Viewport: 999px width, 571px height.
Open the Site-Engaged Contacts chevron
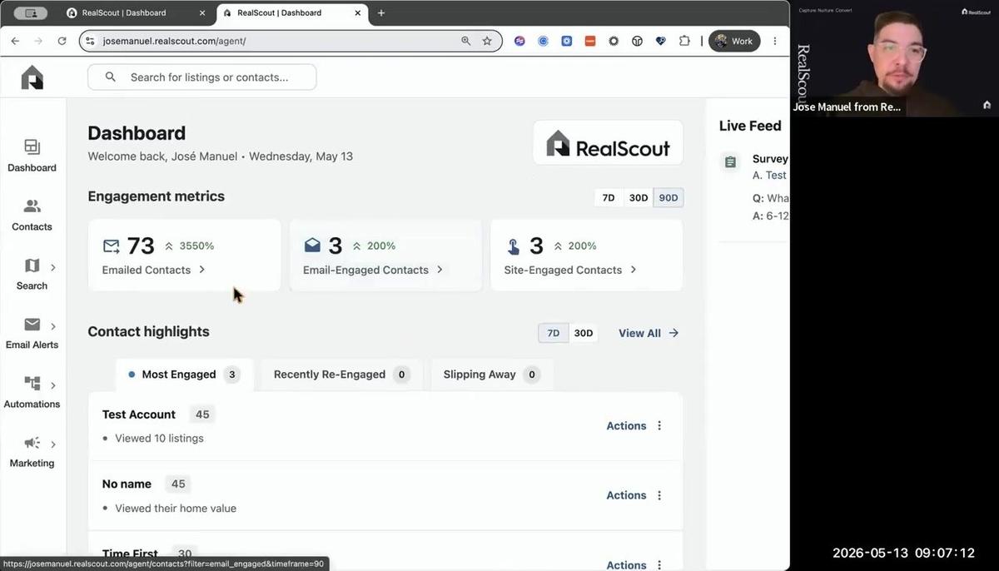click(x=634, y=270)
